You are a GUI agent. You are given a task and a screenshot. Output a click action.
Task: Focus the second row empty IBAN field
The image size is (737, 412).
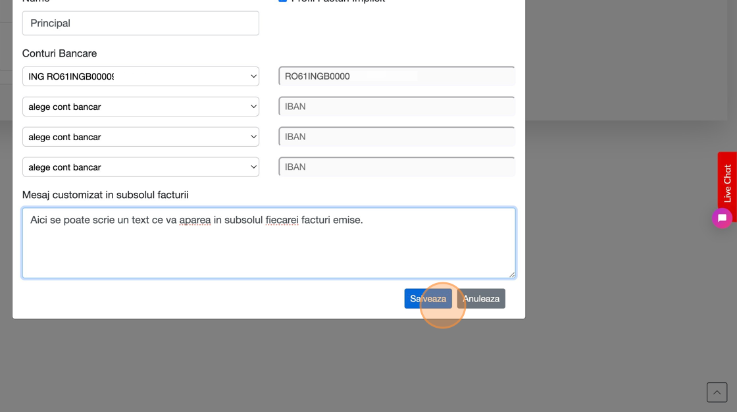tap(396, 107)
